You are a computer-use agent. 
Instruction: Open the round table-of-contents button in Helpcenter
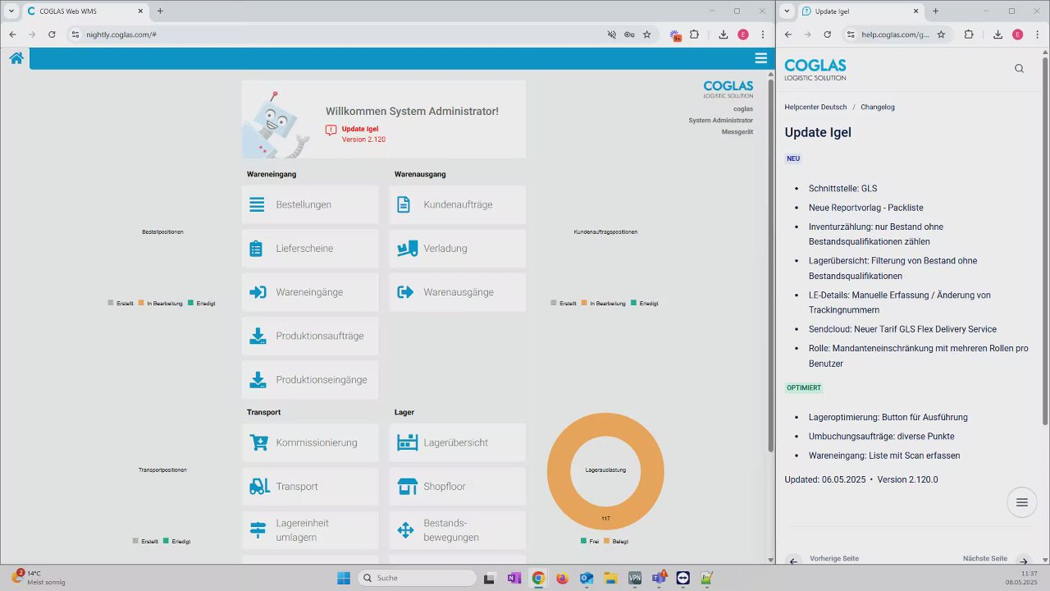point(1022,502)
